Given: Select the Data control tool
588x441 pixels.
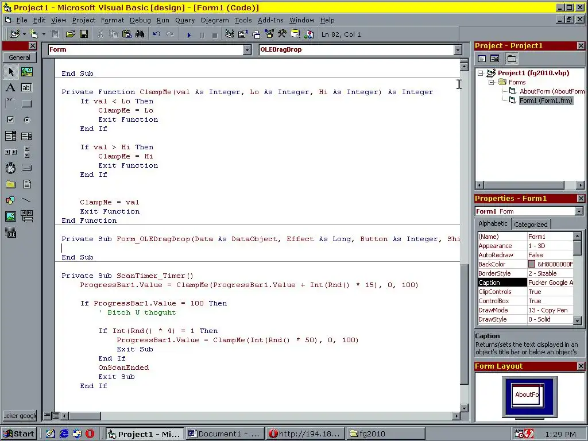Looking at the screenshot, I should 26,216.
